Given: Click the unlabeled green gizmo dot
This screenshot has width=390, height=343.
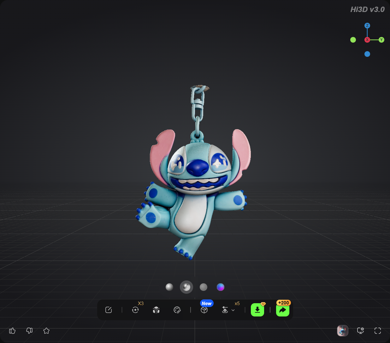Looking at the screenshot, I should 353,40.
